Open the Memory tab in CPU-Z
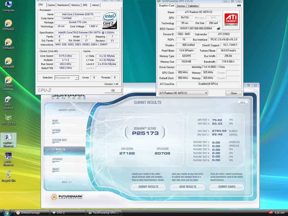288x216 pixels. pyautogui.click(x=75, y=5)
